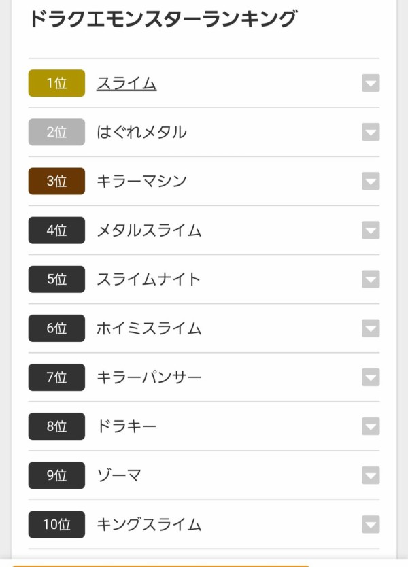Image resolution: width=408 pixels, height=567 pixels.
Task: Click the 10位 rank badge
Action: point(56,525)
